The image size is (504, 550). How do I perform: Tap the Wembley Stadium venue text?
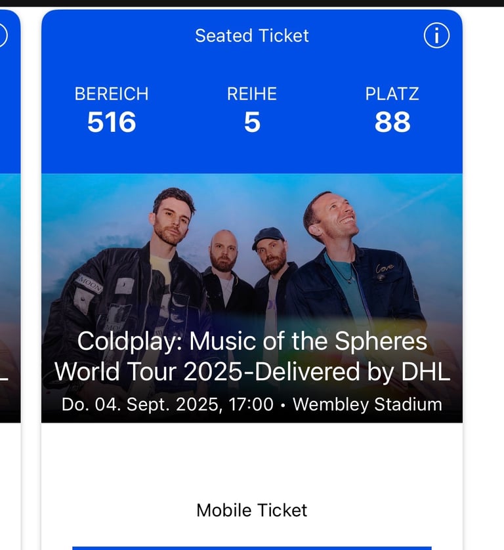click(x=367, y=404)
